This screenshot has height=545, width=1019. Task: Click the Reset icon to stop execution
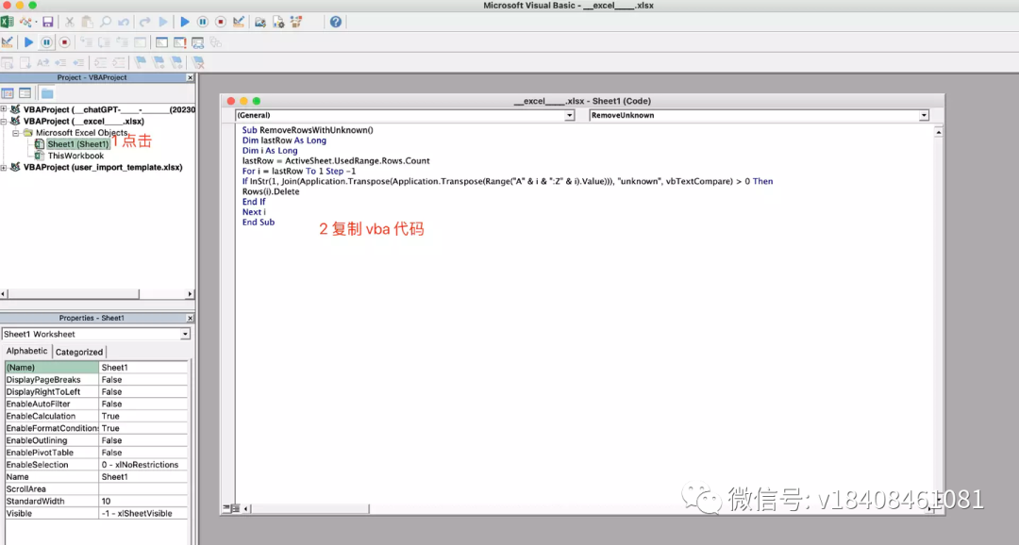point(220,20)
